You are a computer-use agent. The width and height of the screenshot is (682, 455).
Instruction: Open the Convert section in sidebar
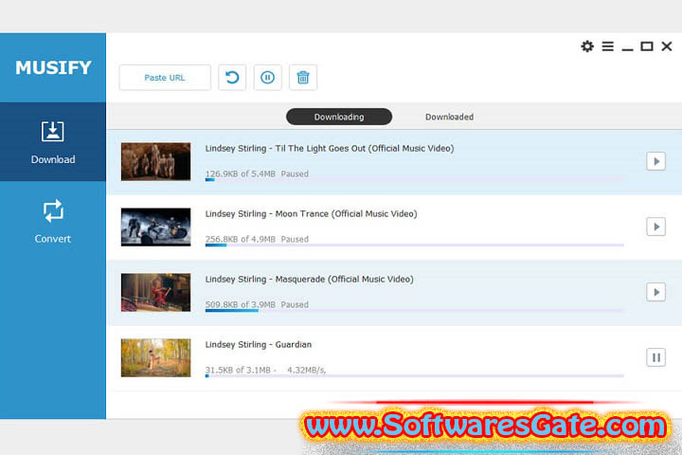[x=53, y=221]
